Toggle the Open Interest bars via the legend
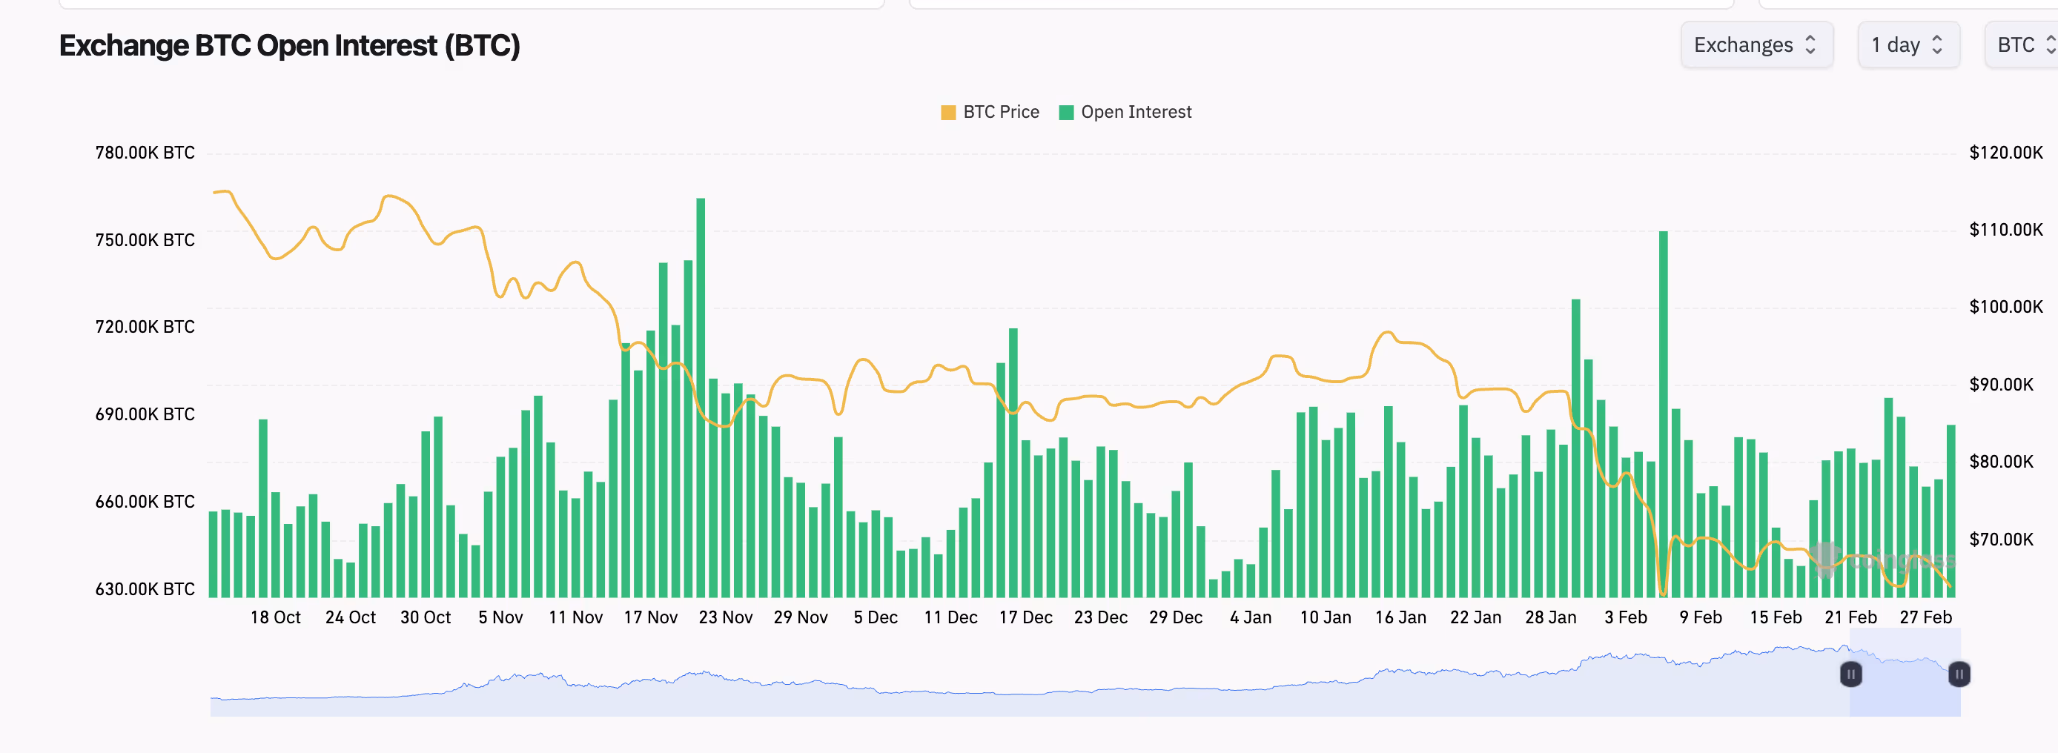Image resolution: width=2058 pixels, height=753 pixels. [1134, 112]
